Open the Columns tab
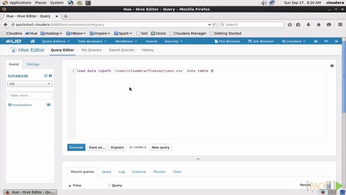This screenshot has height=195, width=346. [x=139, y=172]
